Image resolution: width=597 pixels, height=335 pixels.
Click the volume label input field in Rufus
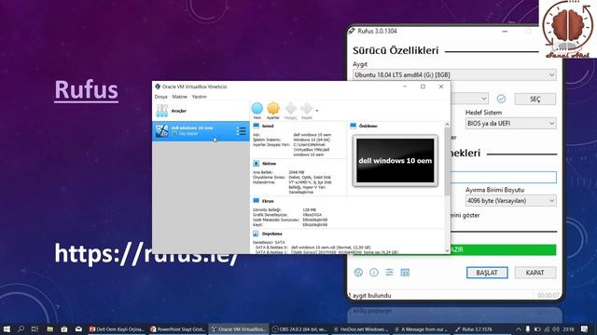click(504, 177)
